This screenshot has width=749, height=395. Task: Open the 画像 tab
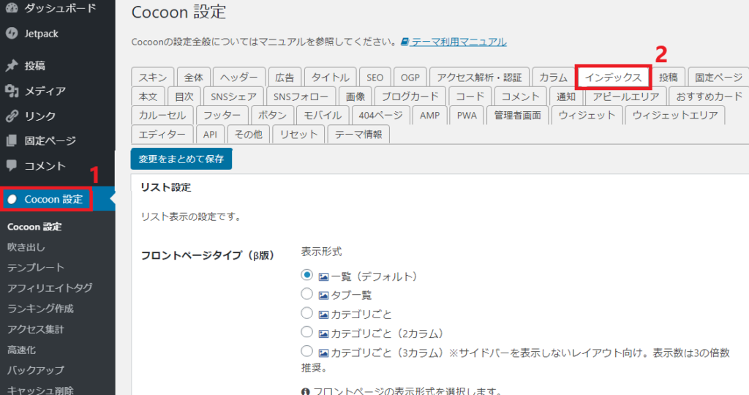(x=355, y=97)
